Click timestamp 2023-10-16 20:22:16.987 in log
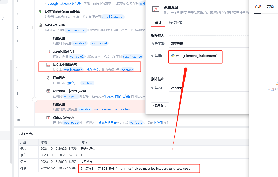 pyautogui.click(x=58, y=168)
